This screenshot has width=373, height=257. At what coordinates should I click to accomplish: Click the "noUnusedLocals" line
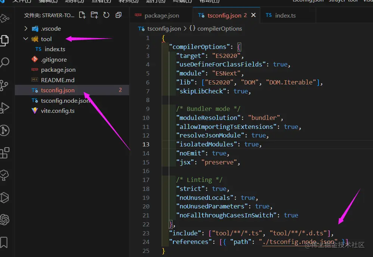pos(217,198)
